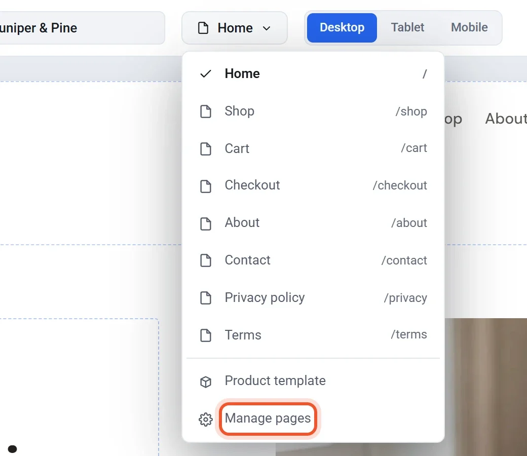
Task: Click the /contact path text
Action: 404,260
